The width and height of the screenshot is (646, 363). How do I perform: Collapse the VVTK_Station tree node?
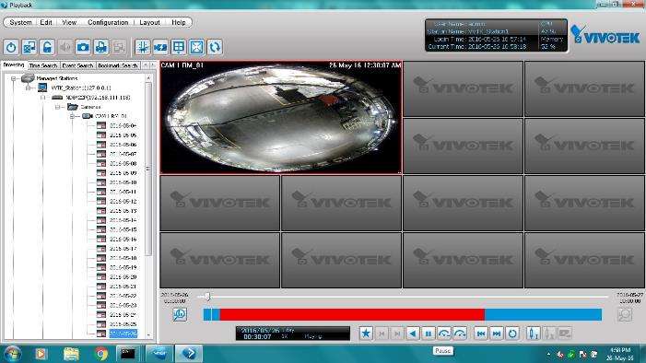28,88
